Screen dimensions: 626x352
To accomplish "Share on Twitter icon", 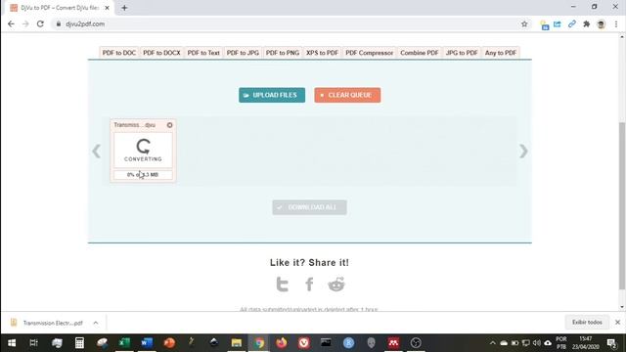I will (x=283, y=285).
